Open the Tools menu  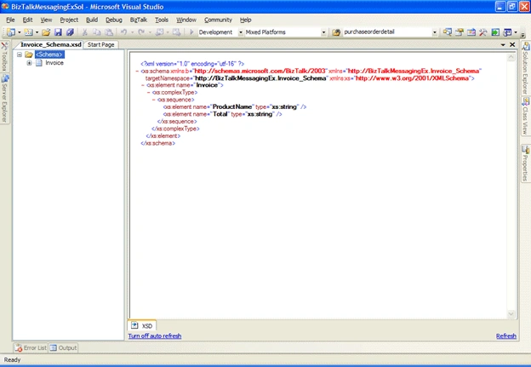(x=162, y=20)
